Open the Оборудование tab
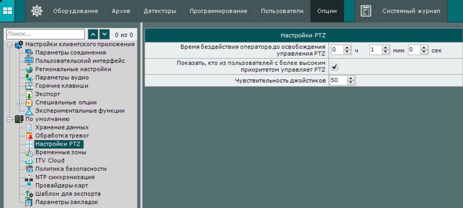Viewport: 463px width, 208px height. coord(75,11)
